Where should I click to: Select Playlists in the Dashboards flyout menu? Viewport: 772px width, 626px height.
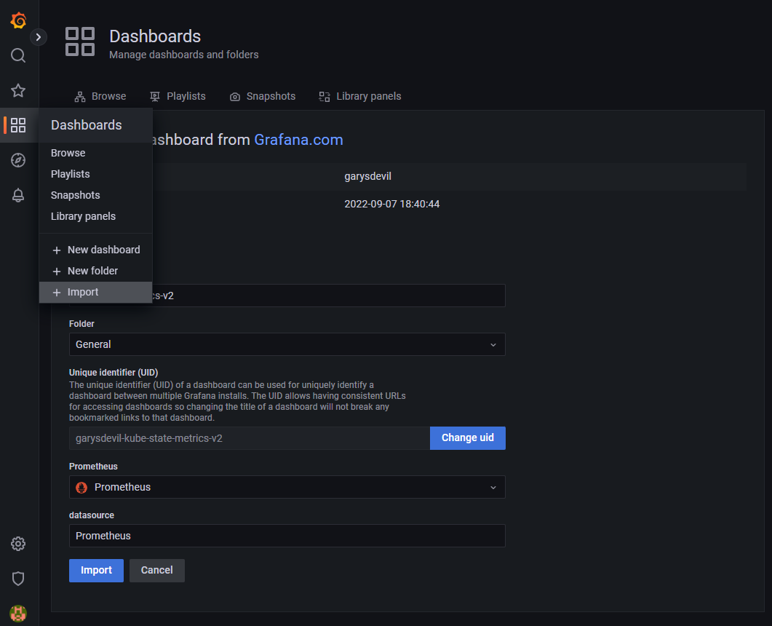click(x=96, y=175)
